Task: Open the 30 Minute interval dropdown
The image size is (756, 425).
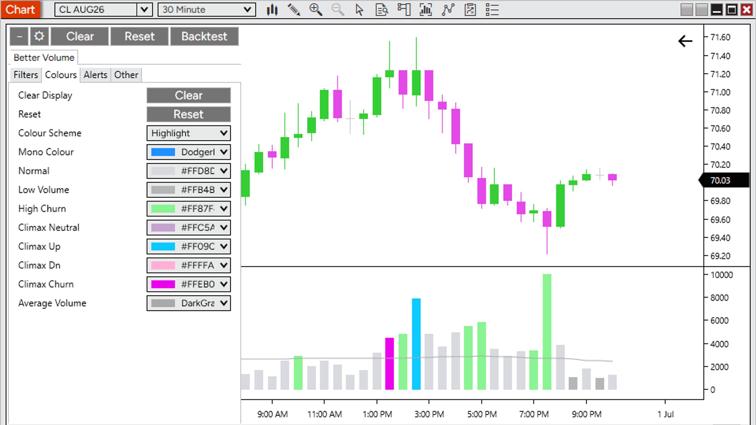Action: [x=207, y=10]
